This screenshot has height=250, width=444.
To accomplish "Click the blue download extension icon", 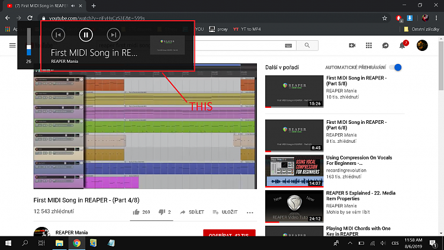I will [x=410, y=18].
